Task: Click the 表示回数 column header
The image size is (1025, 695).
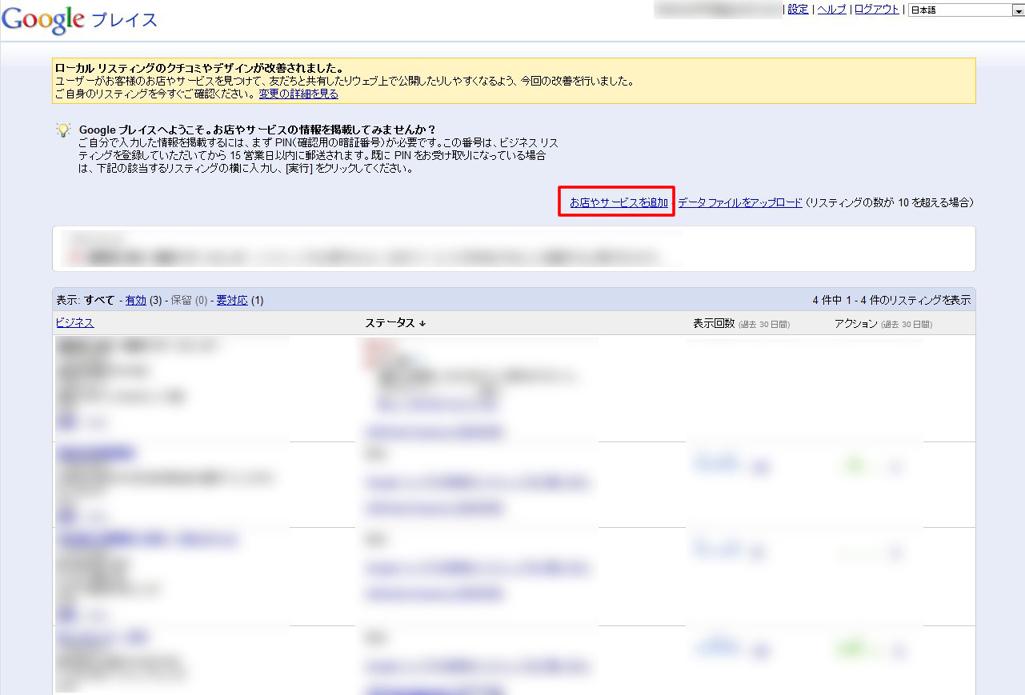Action: pyautogui.click(x=714, y=323)
